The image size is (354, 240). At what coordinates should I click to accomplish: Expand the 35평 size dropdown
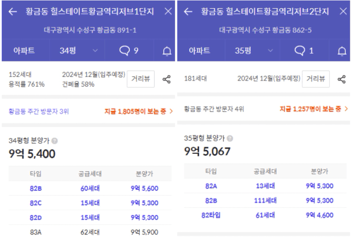pyautogui.click(x=252, y=50)
